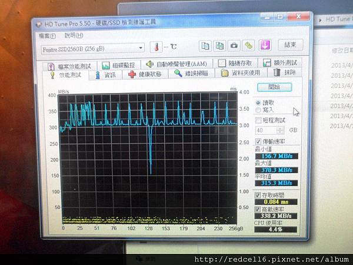Maximize the HD Tune Pro window
The width and height of the screenshot is (353, 265).
[280, 17]
